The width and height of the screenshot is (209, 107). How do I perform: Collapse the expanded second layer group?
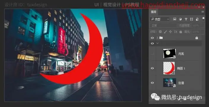[x=157, y=44]
